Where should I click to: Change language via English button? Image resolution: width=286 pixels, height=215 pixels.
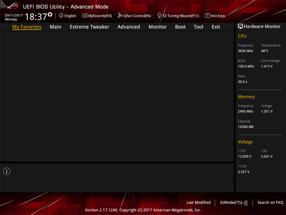point(68,16)
